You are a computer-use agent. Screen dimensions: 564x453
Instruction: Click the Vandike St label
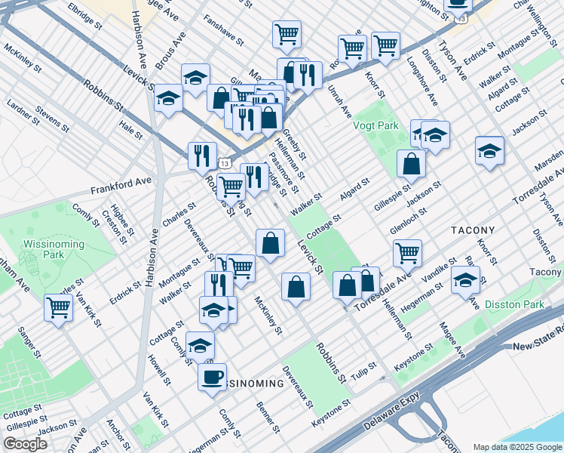(439, 270)
